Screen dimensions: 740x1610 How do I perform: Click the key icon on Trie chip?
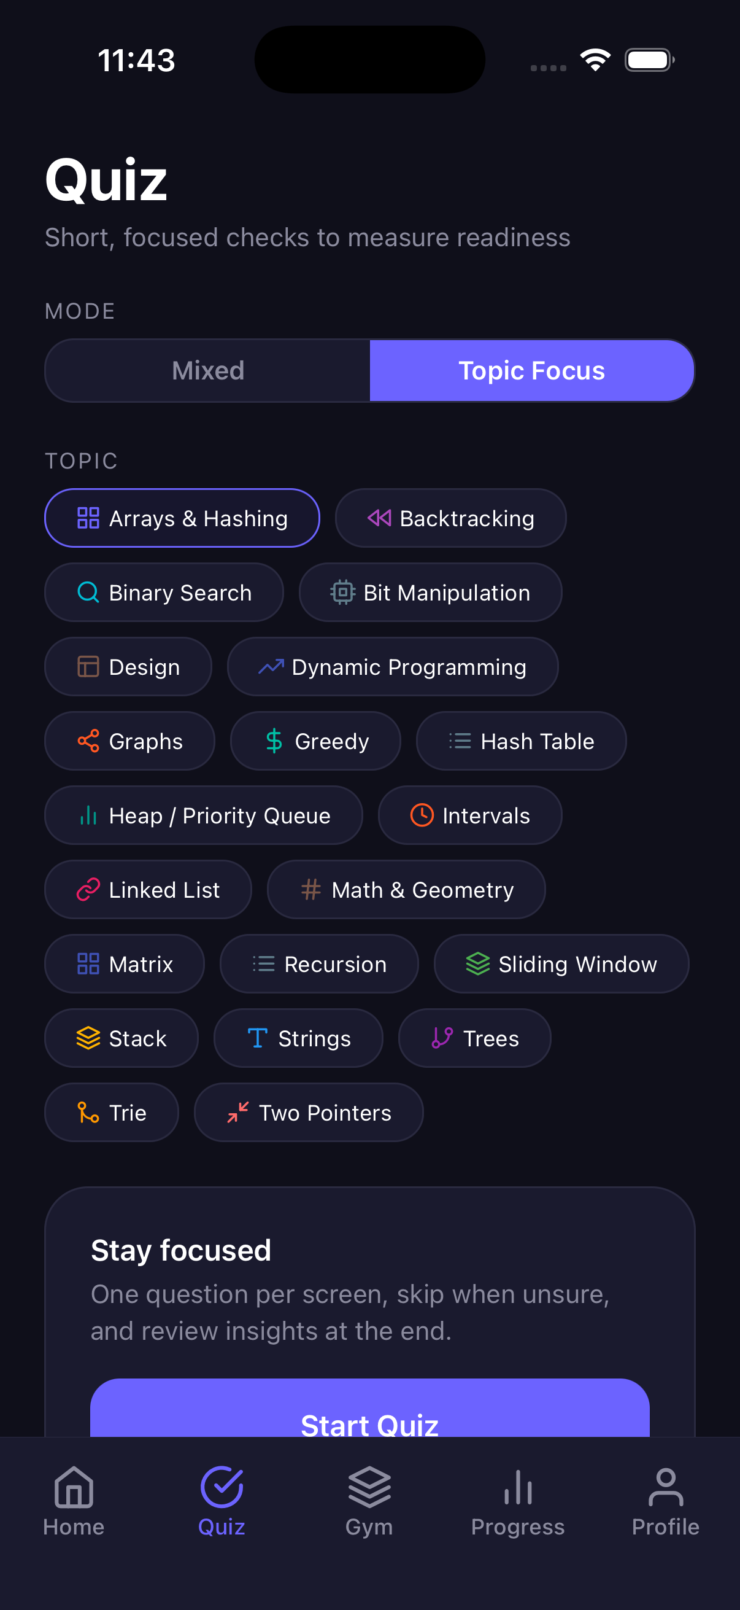pos(87,1113)
